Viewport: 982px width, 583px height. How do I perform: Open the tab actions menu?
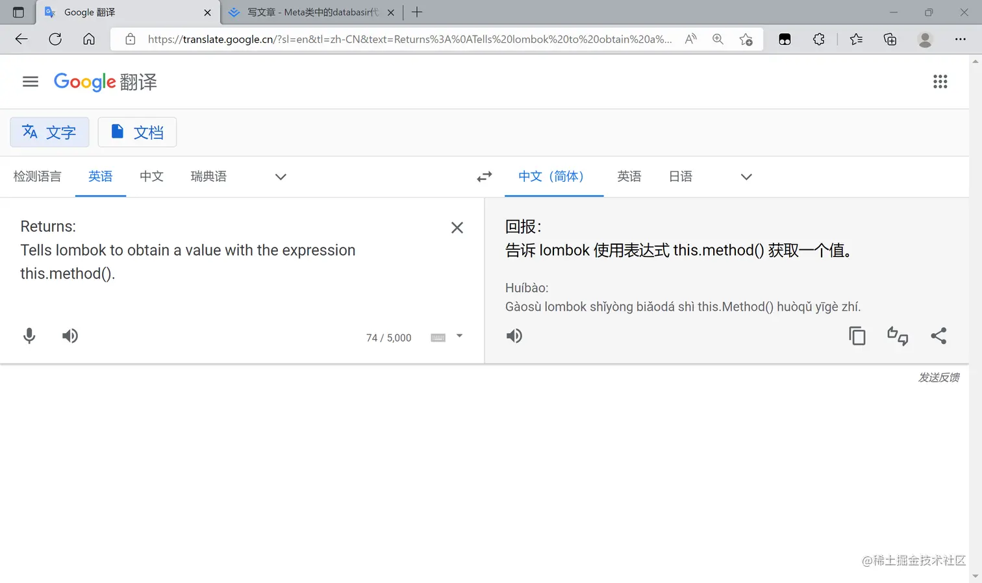coord(18,12)
